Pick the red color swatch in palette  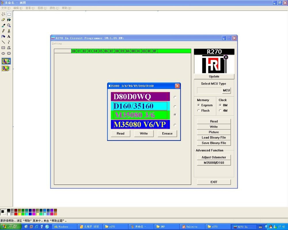16,214
